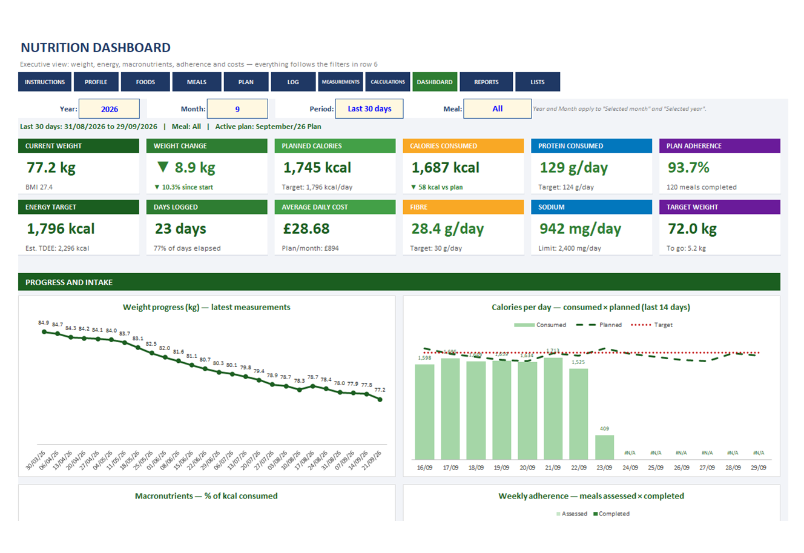Open the CALCULATIONS navigation button
The width and height of the screenshot is (804, 553).
tap(387, 82)
